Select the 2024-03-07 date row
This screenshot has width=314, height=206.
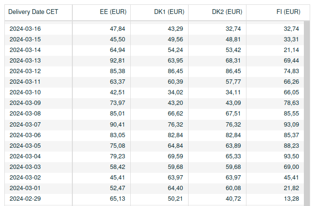[154, 125]
